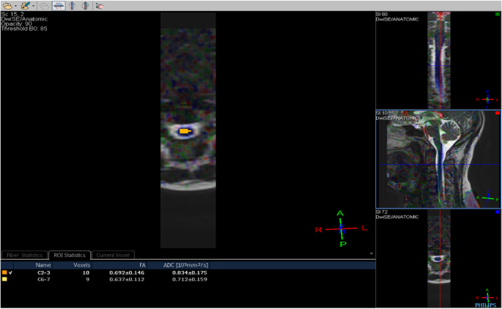
Task: Click the first toolbar fiber tool icon
Action: [x=7, y=5]
